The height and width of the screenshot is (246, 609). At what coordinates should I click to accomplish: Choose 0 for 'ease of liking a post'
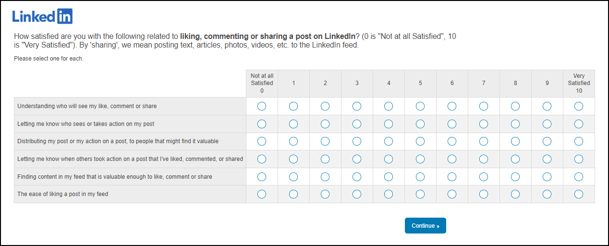pyautogui.click(x=262, y=194)
